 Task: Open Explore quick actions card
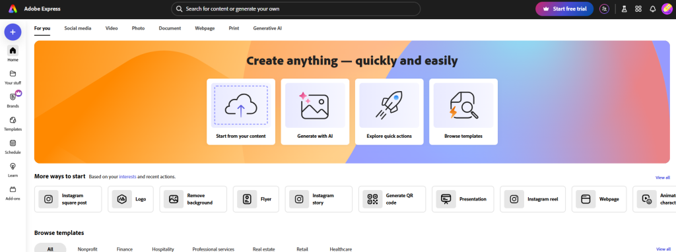tap(389, 111)
